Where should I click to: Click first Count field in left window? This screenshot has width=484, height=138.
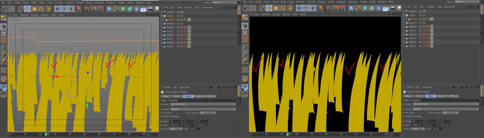[176, 121]
